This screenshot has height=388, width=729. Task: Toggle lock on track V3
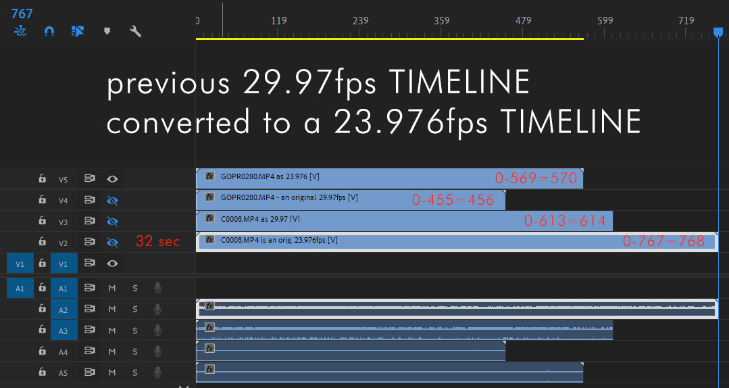[43, 221]
